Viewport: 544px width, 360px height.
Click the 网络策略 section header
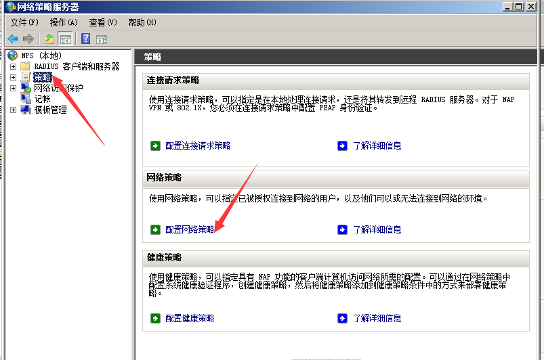[336, 178]
